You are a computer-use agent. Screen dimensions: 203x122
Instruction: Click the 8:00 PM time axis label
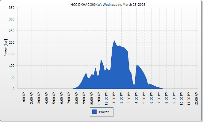click(x=167, y=97)
